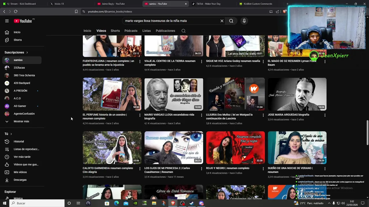
Task: Start voice search with microphone
Action: 244,21
